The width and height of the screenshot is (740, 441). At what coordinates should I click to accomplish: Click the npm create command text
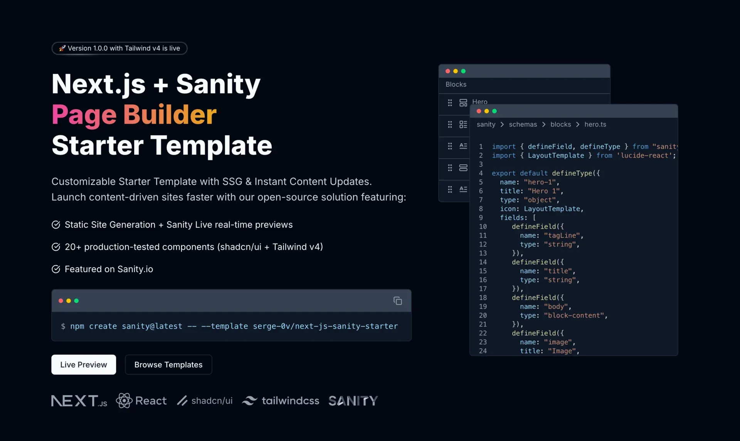[234, 326]
